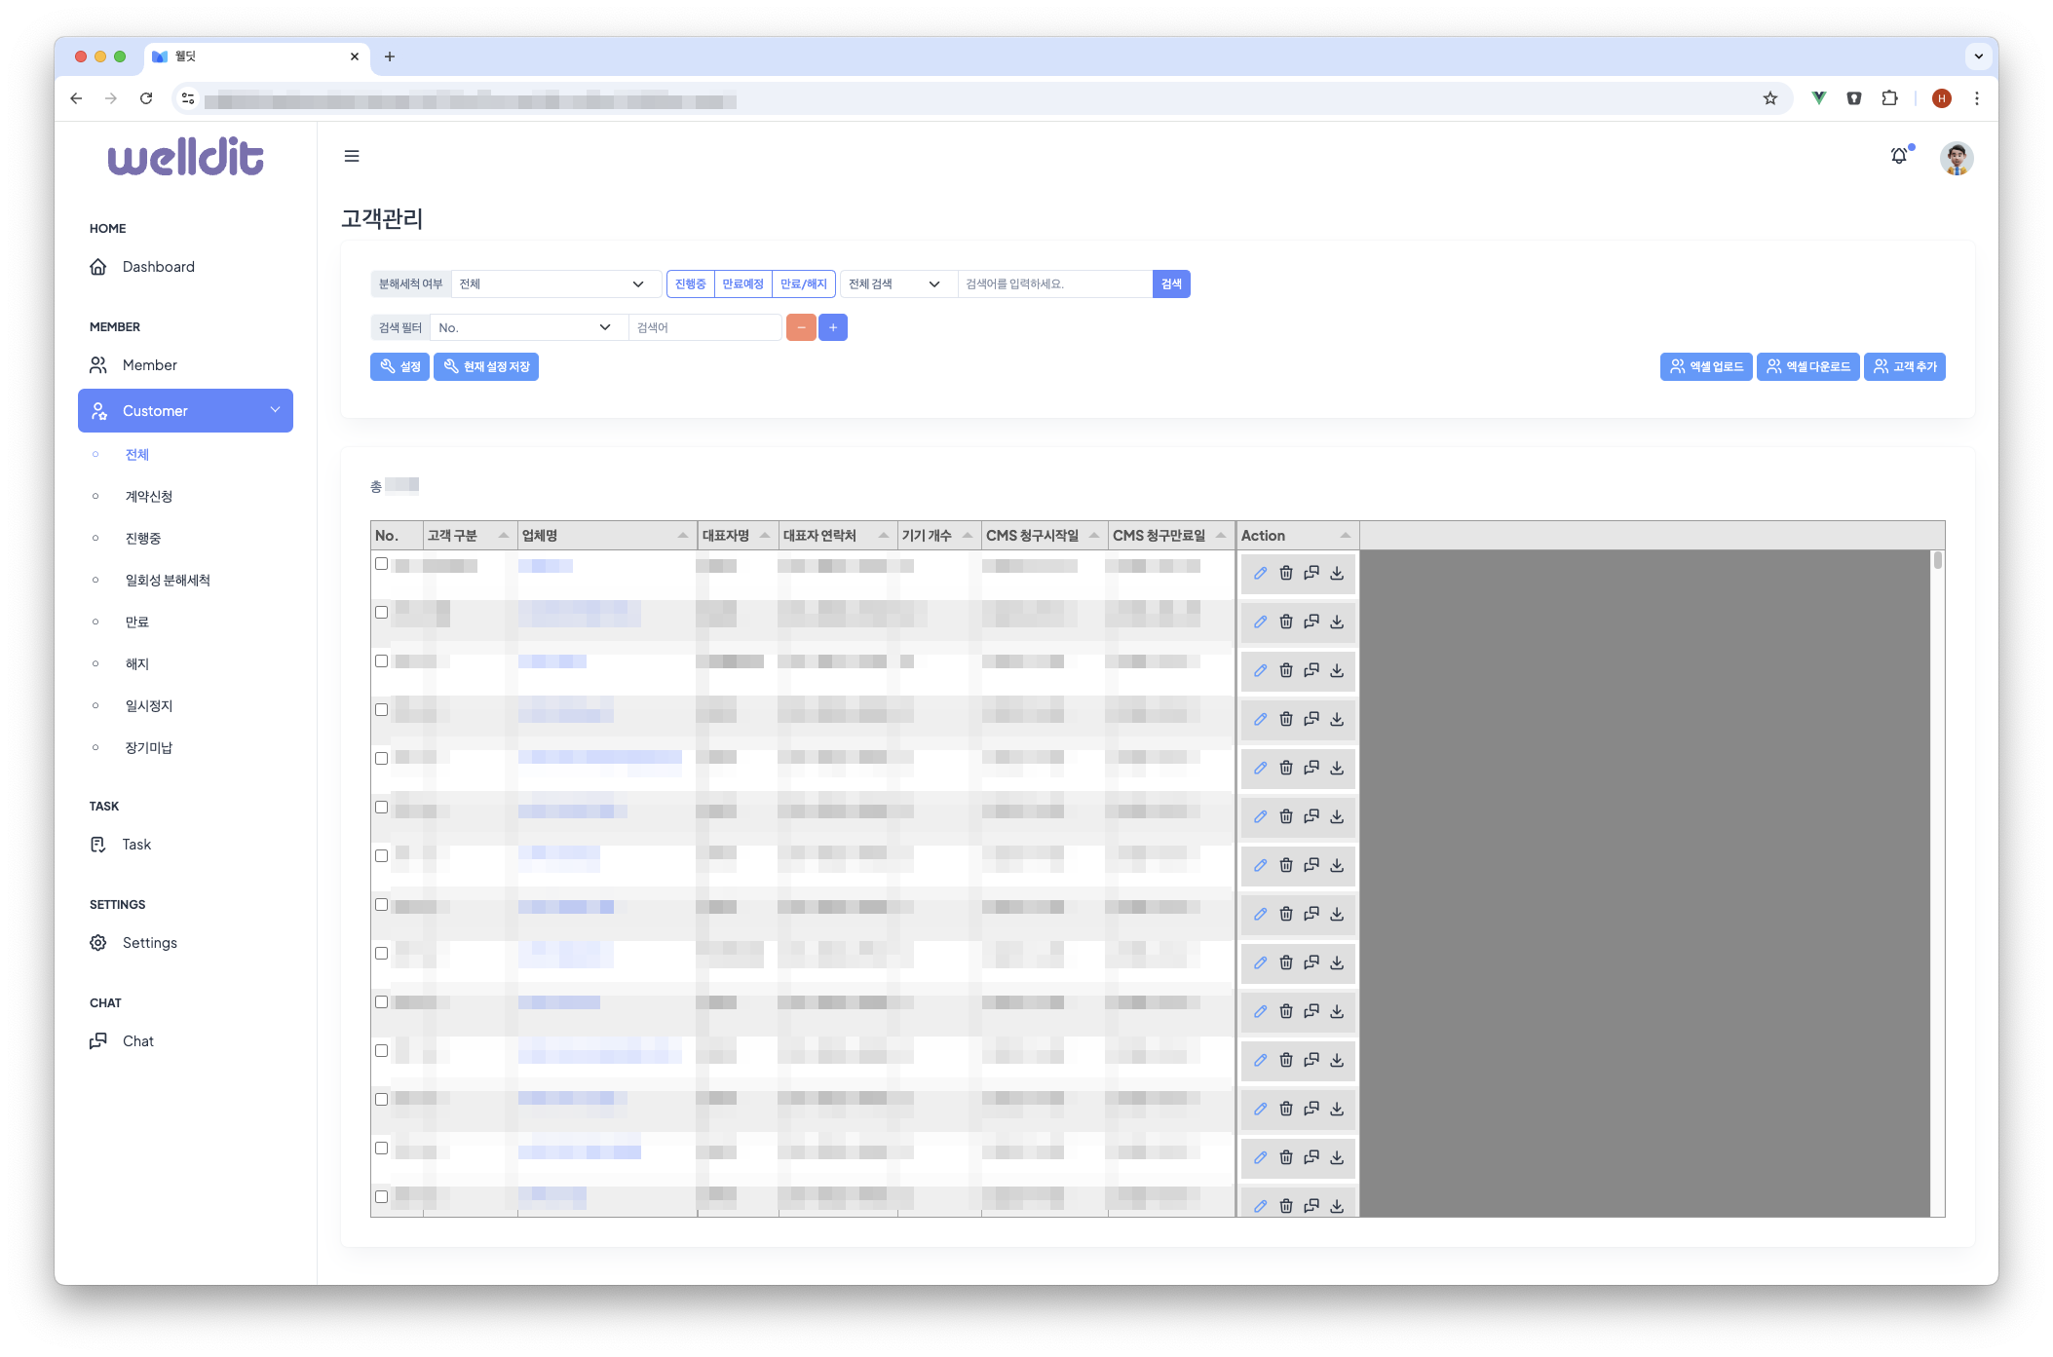
Task: Collapse the Customer sidebar menu
Action: (x=185, y=411)
